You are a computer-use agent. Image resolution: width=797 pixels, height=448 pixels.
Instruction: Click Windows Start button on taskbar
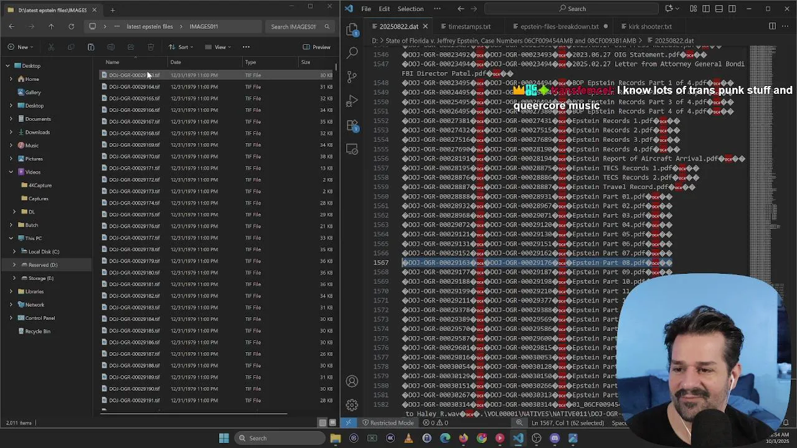point(224,438)
